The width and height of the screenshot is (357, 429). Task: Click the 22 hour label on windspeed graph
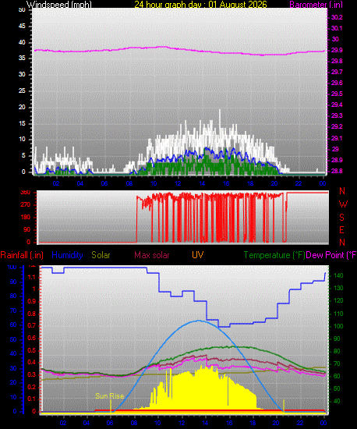(299, 183)
